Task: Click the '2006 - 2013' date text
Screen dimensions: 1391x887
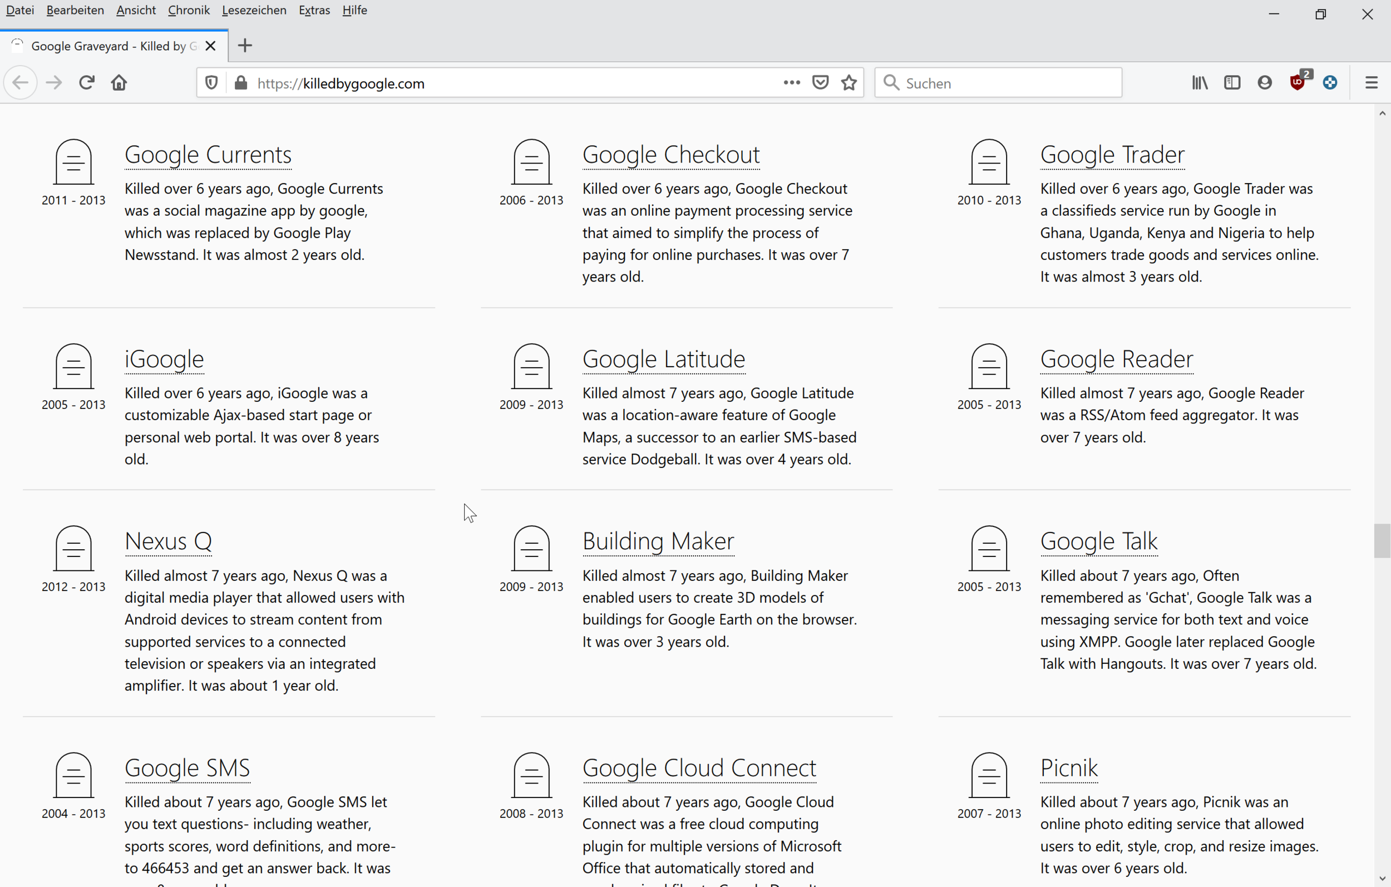Action: [531, 200]
